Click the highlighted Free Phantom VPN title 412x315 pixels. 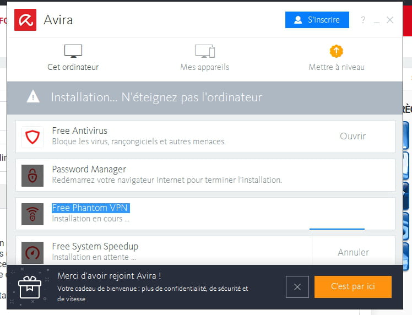tap(91, 208)
